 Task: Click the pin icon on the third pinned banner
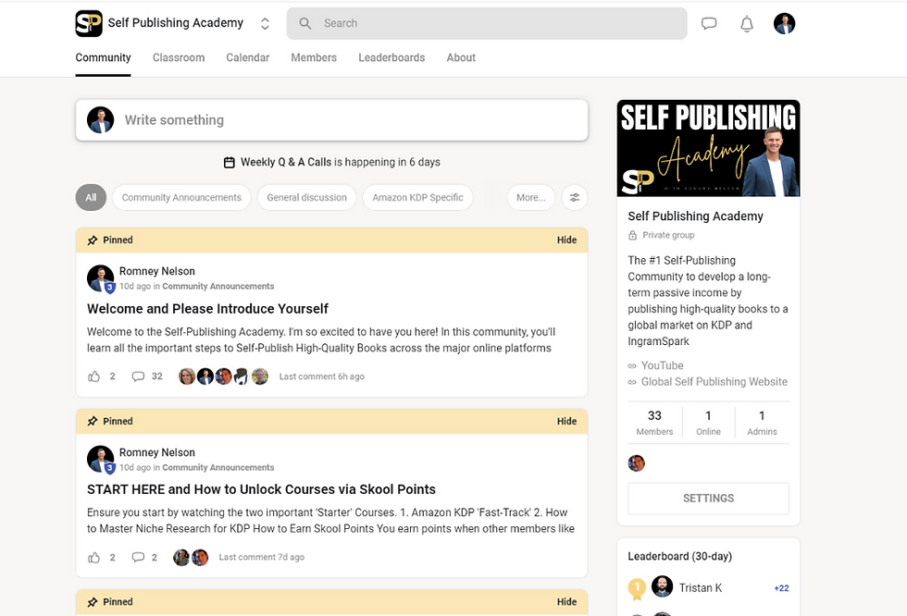pyautogui.click(x=92, y=602)
